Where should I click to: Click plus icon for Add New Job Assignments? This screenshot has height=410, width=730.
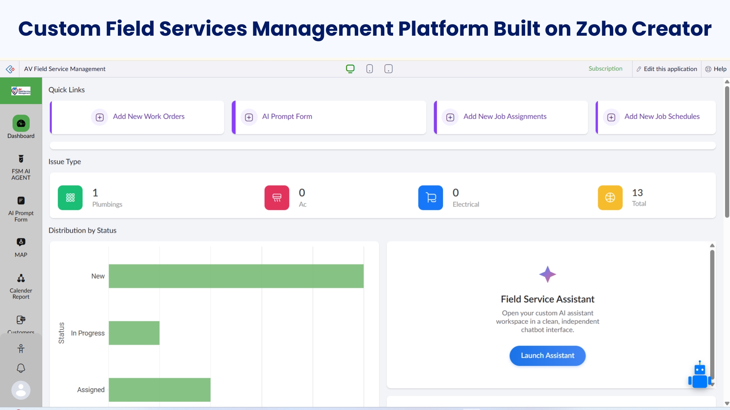[450, 117]
